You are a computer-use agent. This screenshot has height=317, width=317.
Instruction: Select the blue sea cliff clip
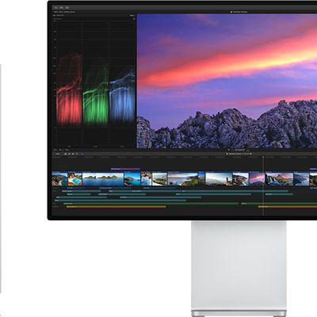tap(132, 179)
